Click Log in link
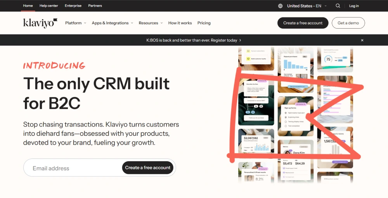This screenshot has width=388, height=198. click(354, 6)
